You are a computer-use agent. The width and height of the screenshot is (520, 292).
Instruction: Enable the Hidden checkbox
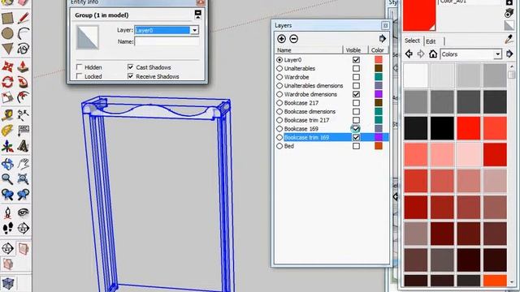pos(80,67)
